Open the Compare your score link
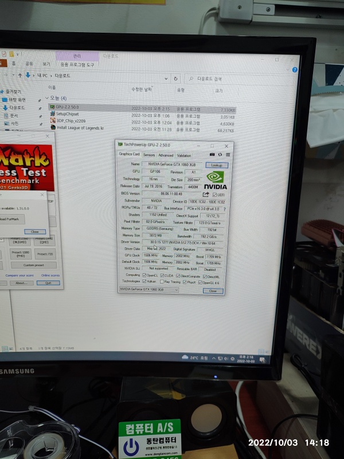Image resolution: width=344 pixels, height=459 pixels. (x=19, y=275)
